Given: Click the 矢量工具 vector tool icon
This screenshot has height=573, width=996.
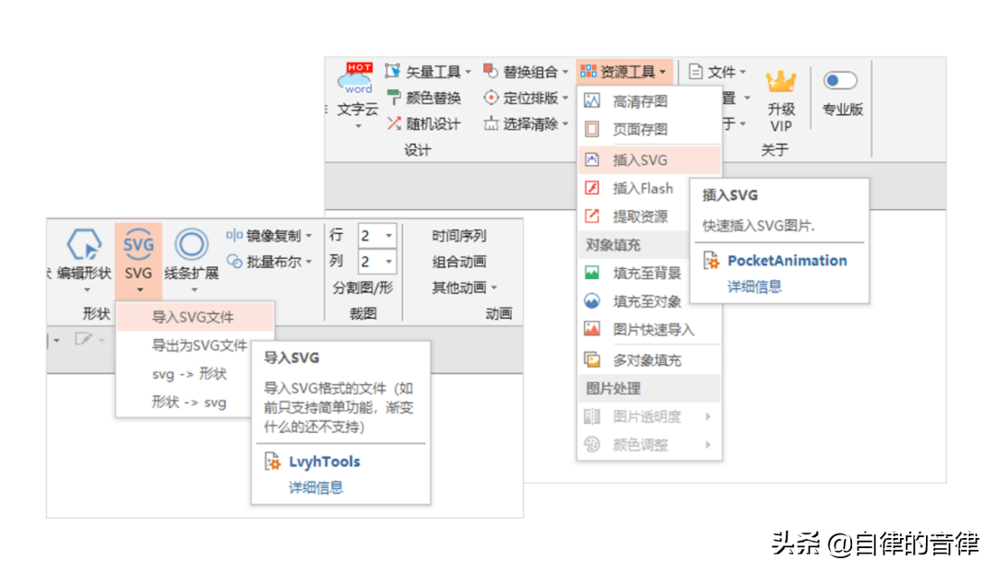Looking at the screenshot, I should (x=393, y=71).
